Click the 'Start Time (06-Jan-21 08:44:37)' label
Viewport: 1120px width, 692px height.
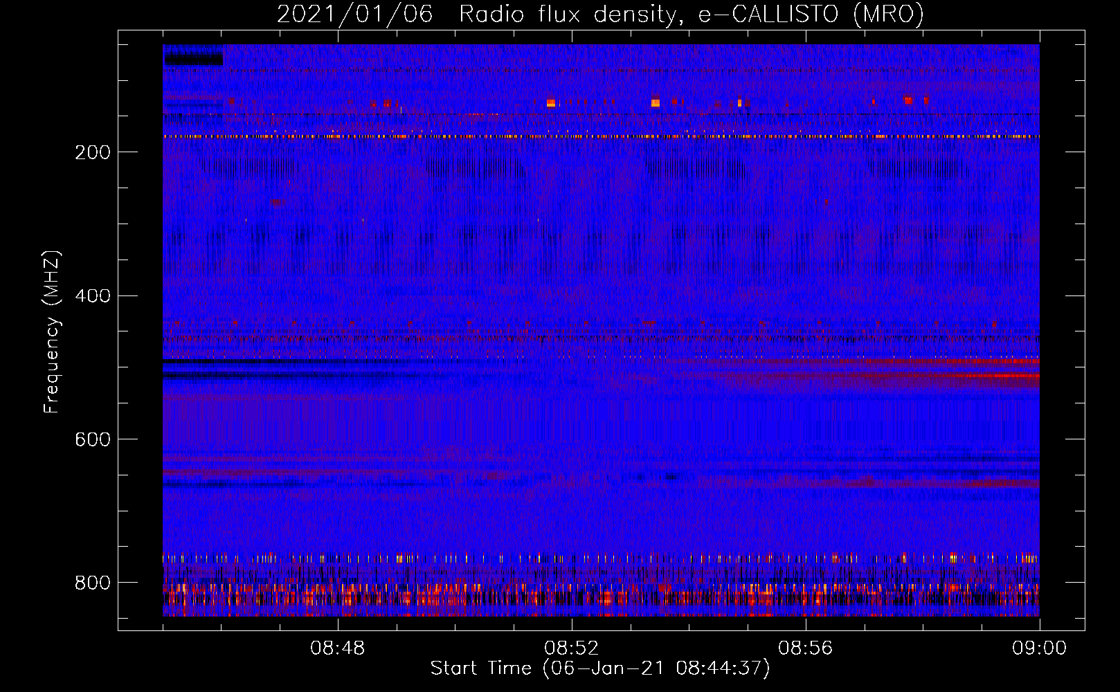600,668
